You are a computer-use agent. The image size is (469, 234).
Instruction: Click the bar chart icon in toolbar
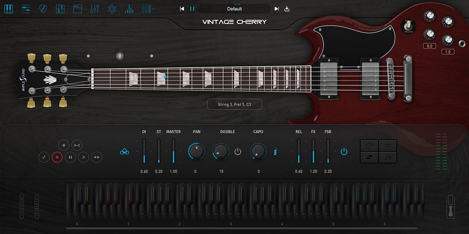point(129,9)
